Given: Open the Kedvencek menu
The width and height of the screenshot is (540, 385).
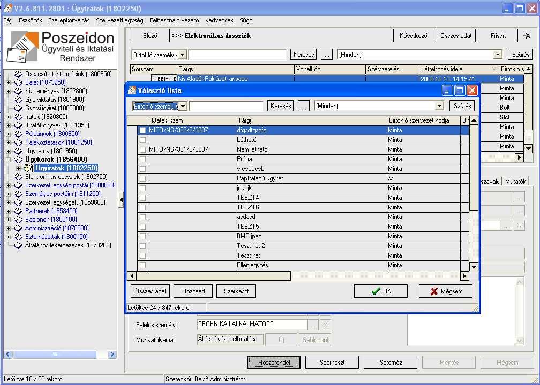Looking at the screenshot, I should pos(220,21).
